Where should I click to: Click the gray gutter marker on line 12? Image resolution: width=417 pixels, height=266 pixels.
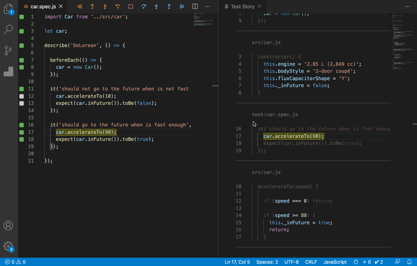click(x=22, y=96)
